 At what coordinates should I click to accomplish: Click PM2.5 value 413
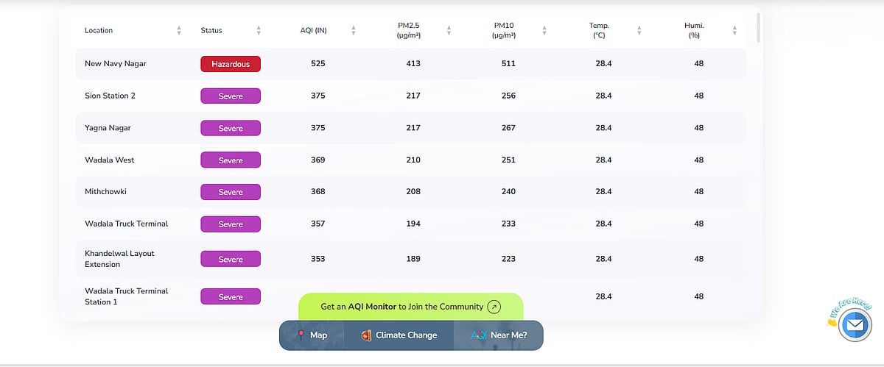413,64
